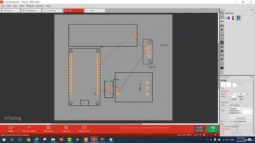Open the Routing menu
255x143 pixels.
coord(40,6)
